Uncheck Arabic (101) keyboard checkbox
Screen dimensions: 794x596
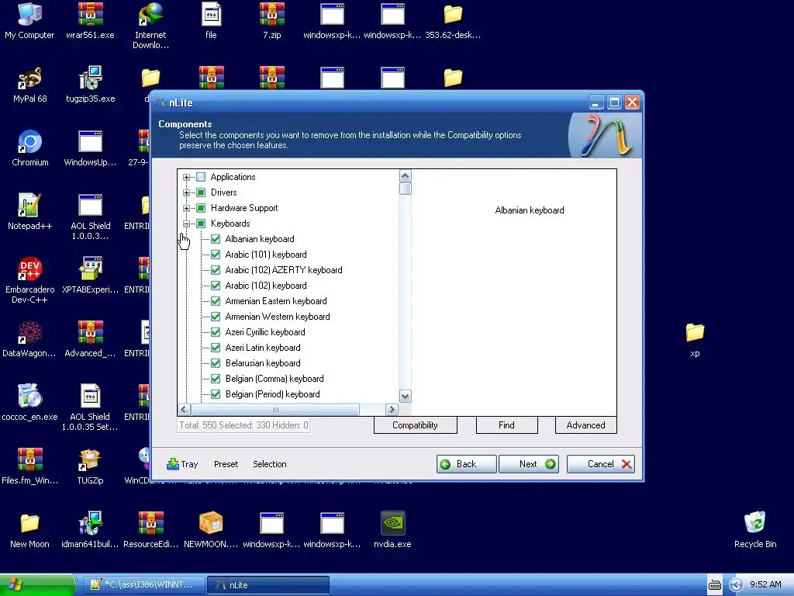point(216,255)
